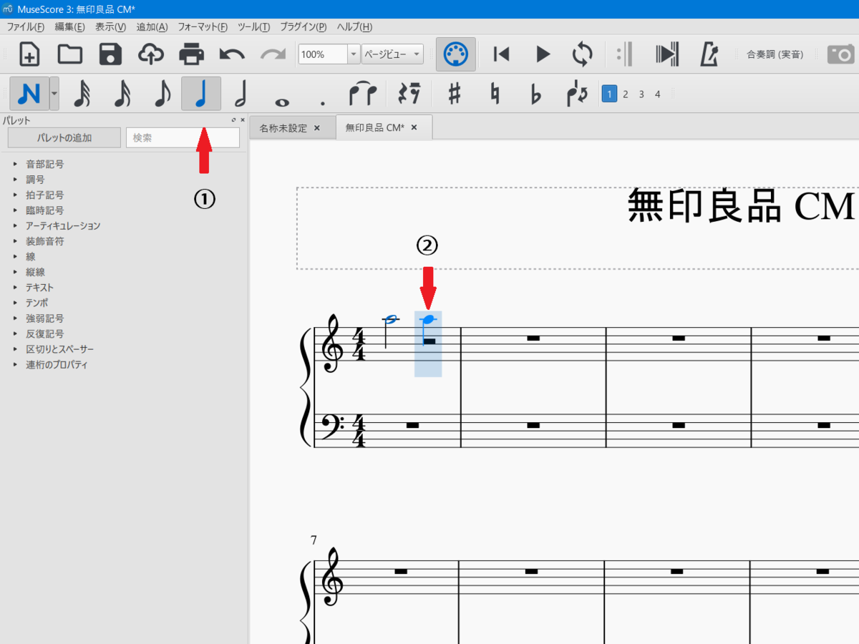Undo the last action

point(232,54)
